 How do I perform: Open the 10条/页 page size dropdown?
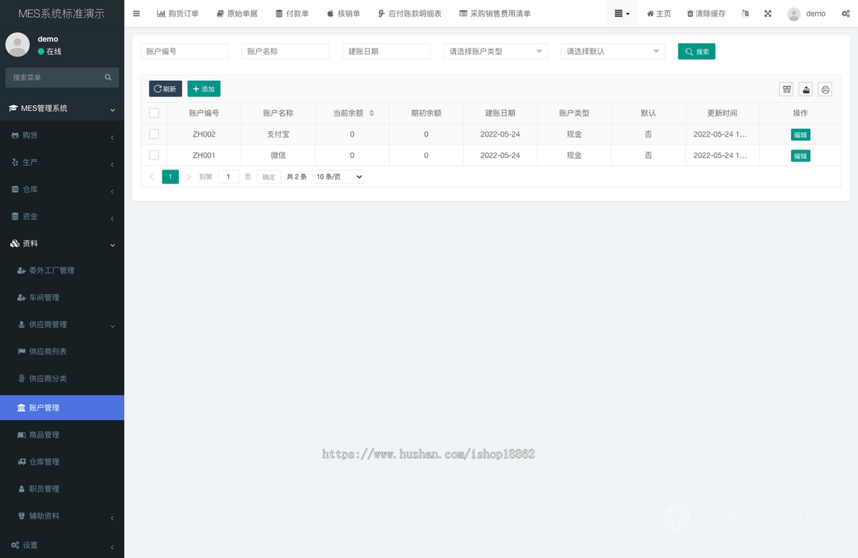pos(337,177)
